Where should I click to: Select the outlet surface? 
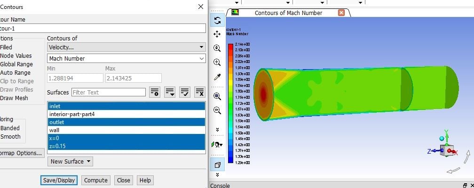click(126, 122)
